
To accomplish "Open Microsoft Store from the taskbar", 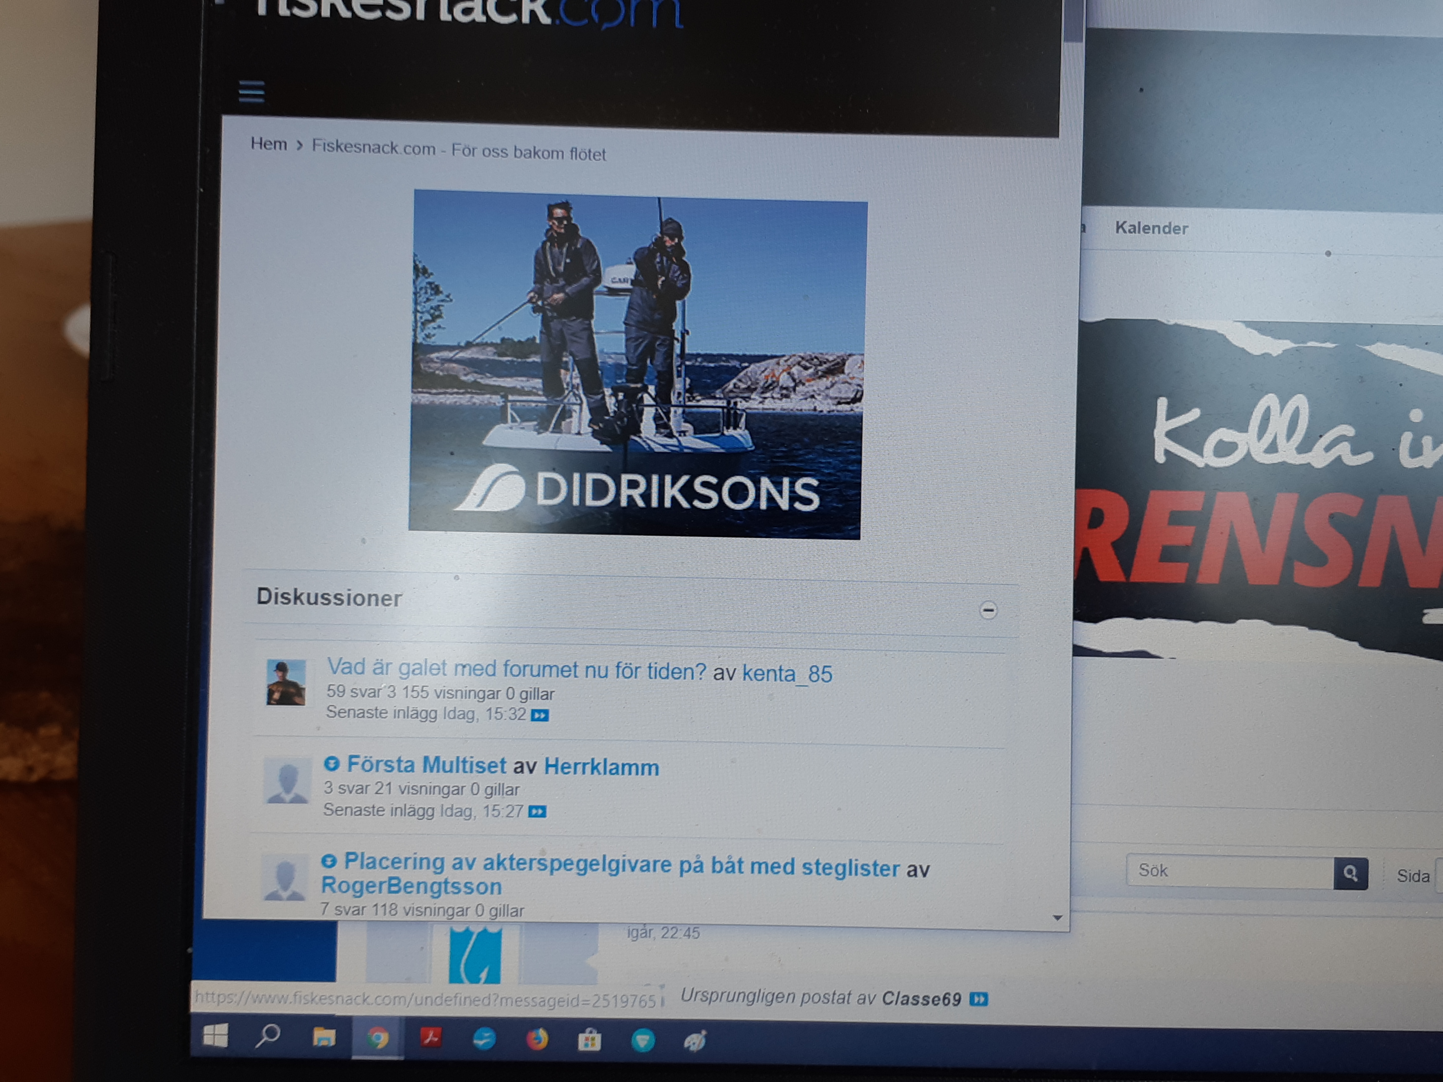I will [589, 1040].
